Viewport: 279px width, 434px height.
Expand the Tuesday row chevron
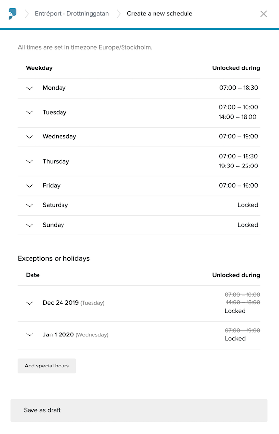point(30,112)
